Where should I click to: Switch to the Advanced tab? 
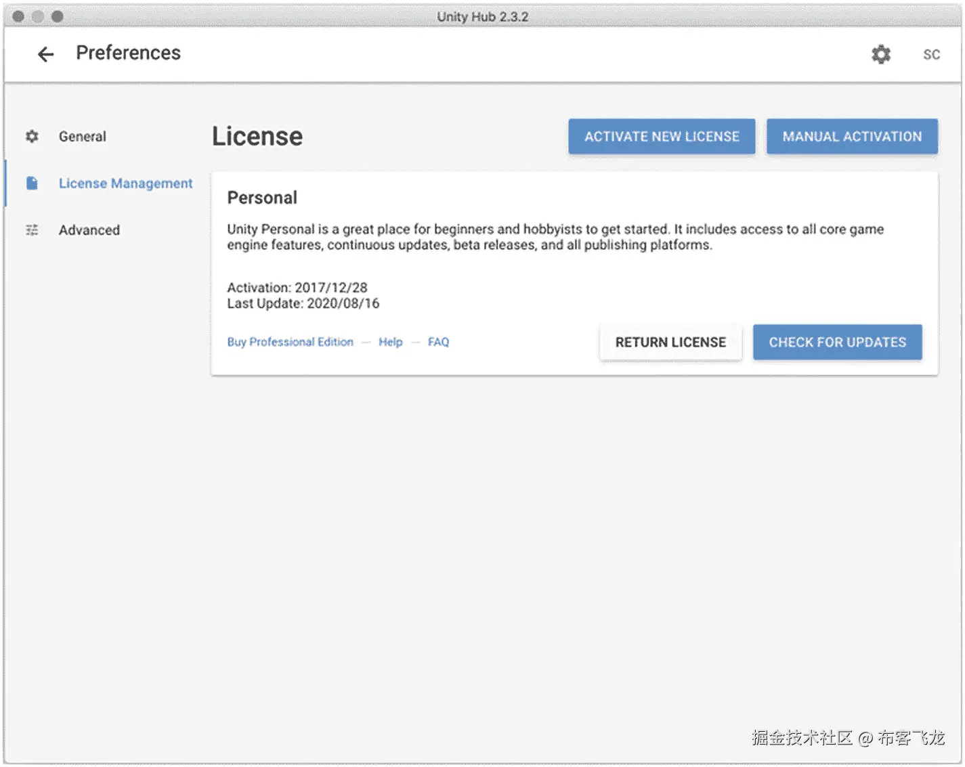click(89, 230)
